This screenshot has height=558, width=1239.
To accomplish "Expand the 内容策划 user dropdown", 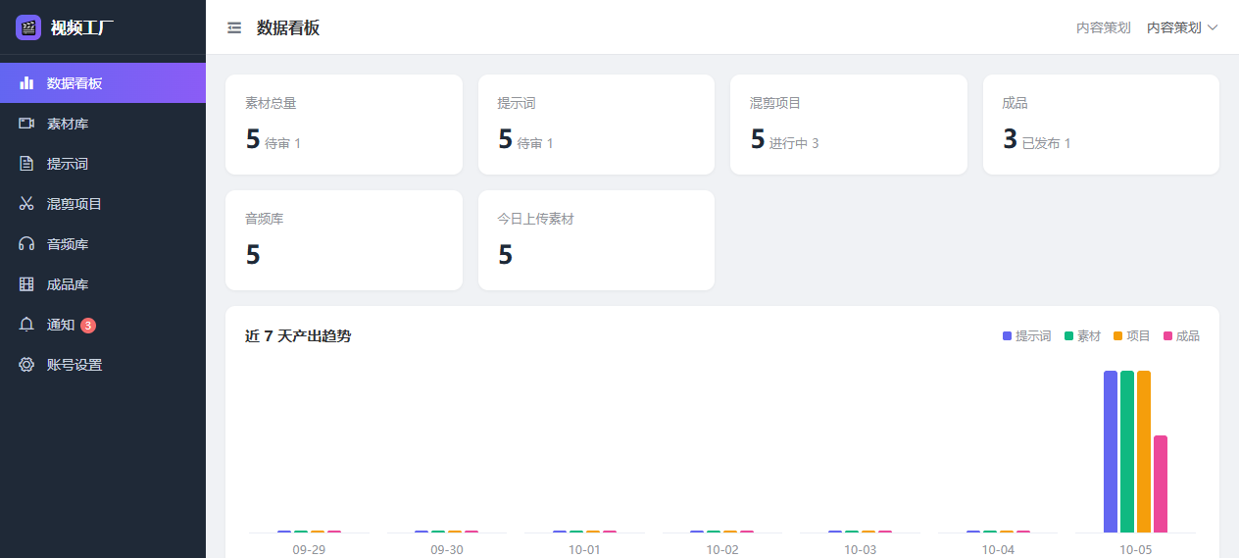I will tap(1182, 27).
